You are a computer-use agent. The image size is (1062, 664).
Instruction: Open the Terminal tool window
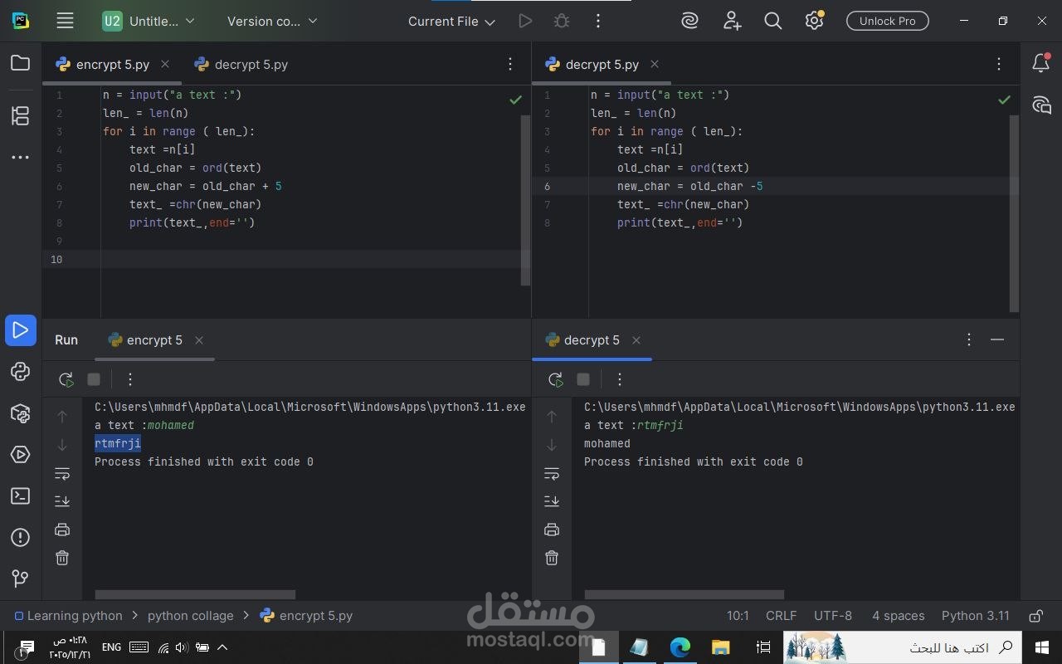click(20, 496)
